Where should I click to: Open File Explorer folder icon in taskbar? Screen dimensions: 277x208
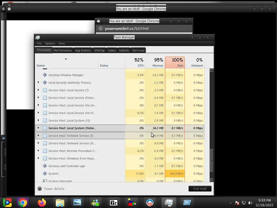pyautogui.click(x=60, y=203)
